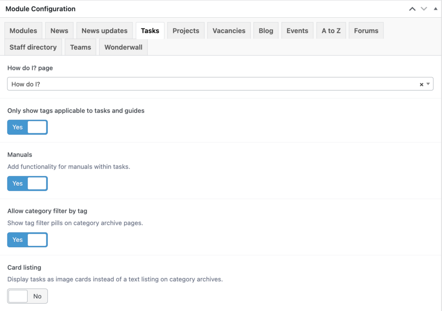The width and height of the screenshot is (442, 311).
Task: Select the Wonderwall tab
Action: (123, 47)
